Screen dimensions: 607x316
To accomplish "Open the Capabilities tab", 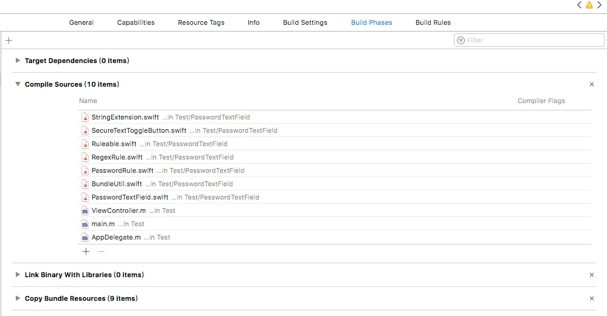I will pyautogui.click(x=136, y=22).
